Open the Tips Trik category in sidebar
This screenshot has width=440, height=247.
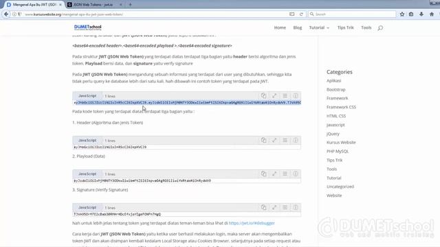point(335,160)
